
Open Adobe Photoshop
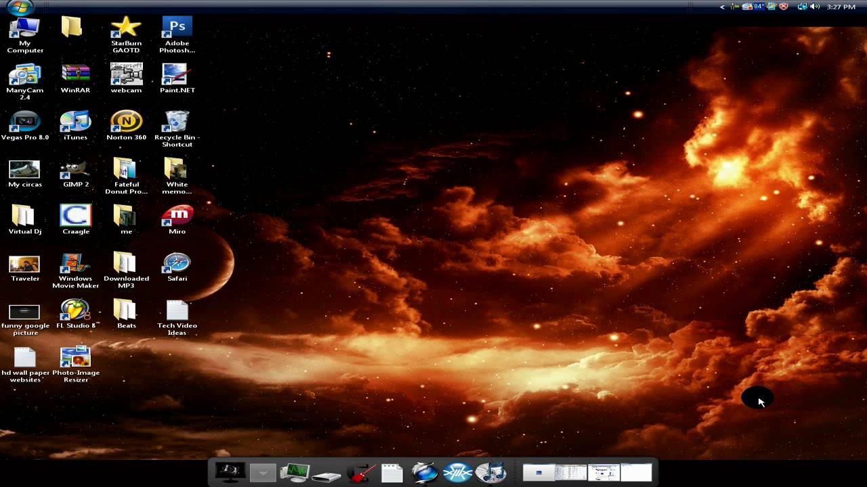(176, 27)
